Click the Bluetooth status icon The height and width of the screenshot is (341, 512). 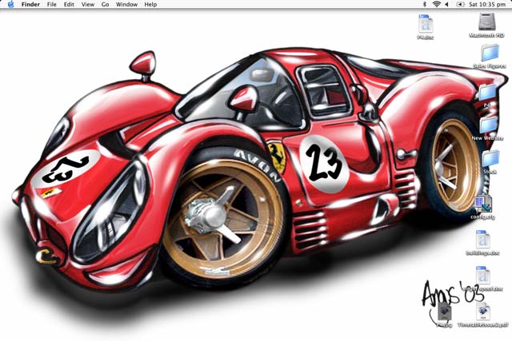425,4
